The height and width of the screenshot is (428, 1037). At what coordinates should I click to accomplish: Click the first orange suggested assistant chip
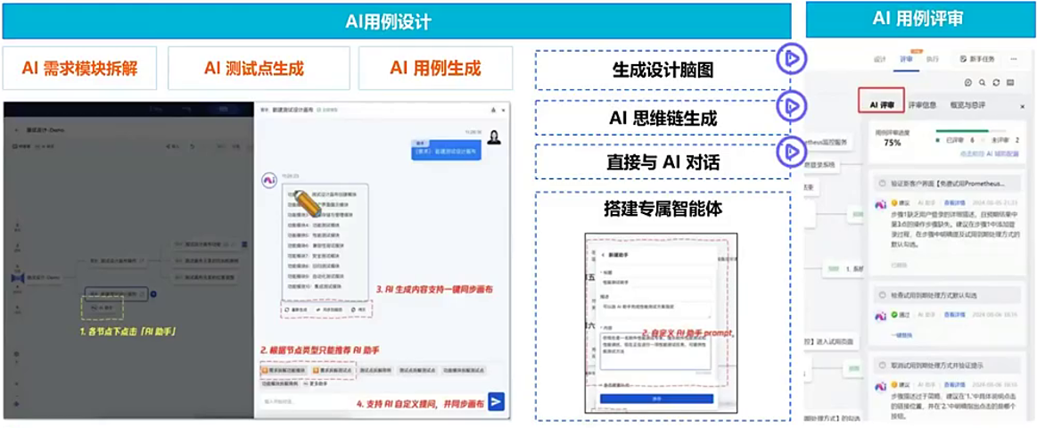pyautogui.click(x=283, y=370)
